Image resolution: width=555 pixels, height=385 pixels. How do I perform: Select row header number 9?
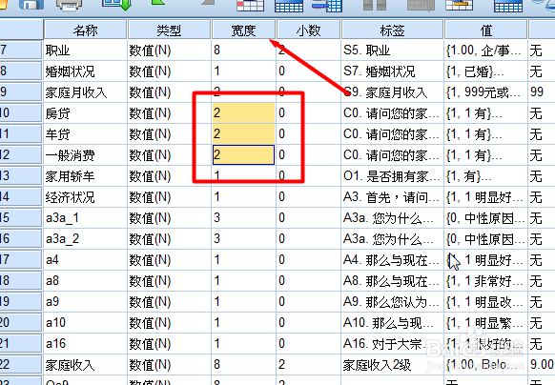[21, 92]
